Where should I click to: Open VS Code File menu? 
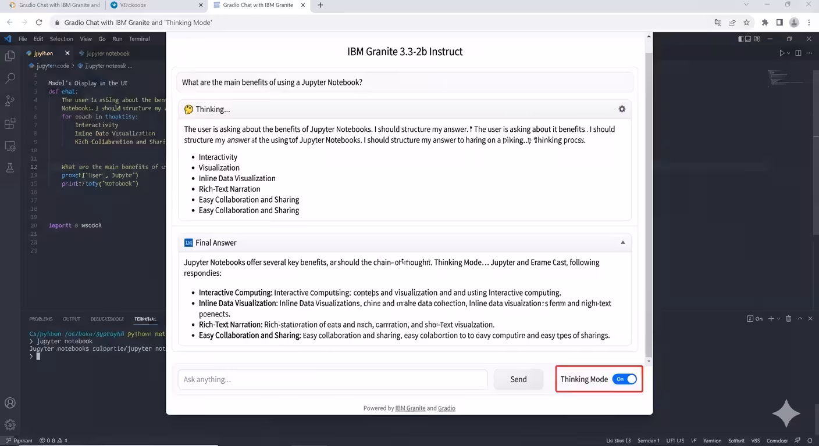(x=23, y=39)
